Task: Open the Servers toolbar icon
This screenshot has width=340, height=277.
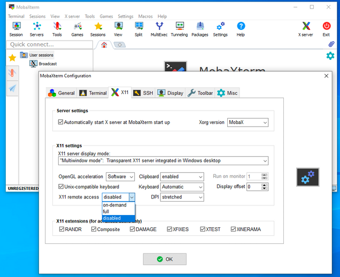Action: point(36,28)
